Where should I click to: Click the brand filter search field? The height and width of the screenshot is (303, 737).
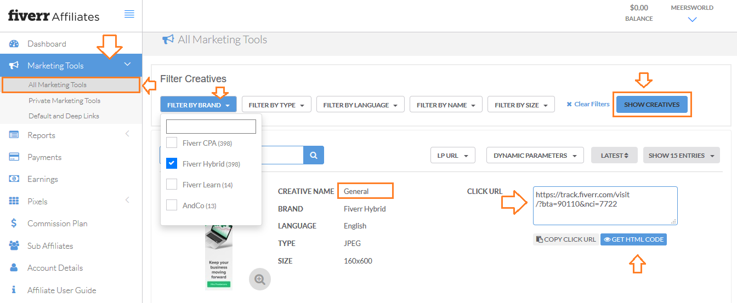coord(211,127)
